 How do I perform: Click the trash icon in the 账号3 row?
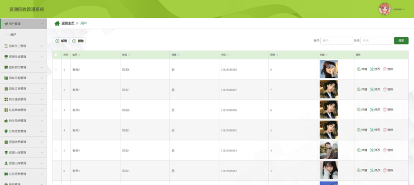pos(385,171)
